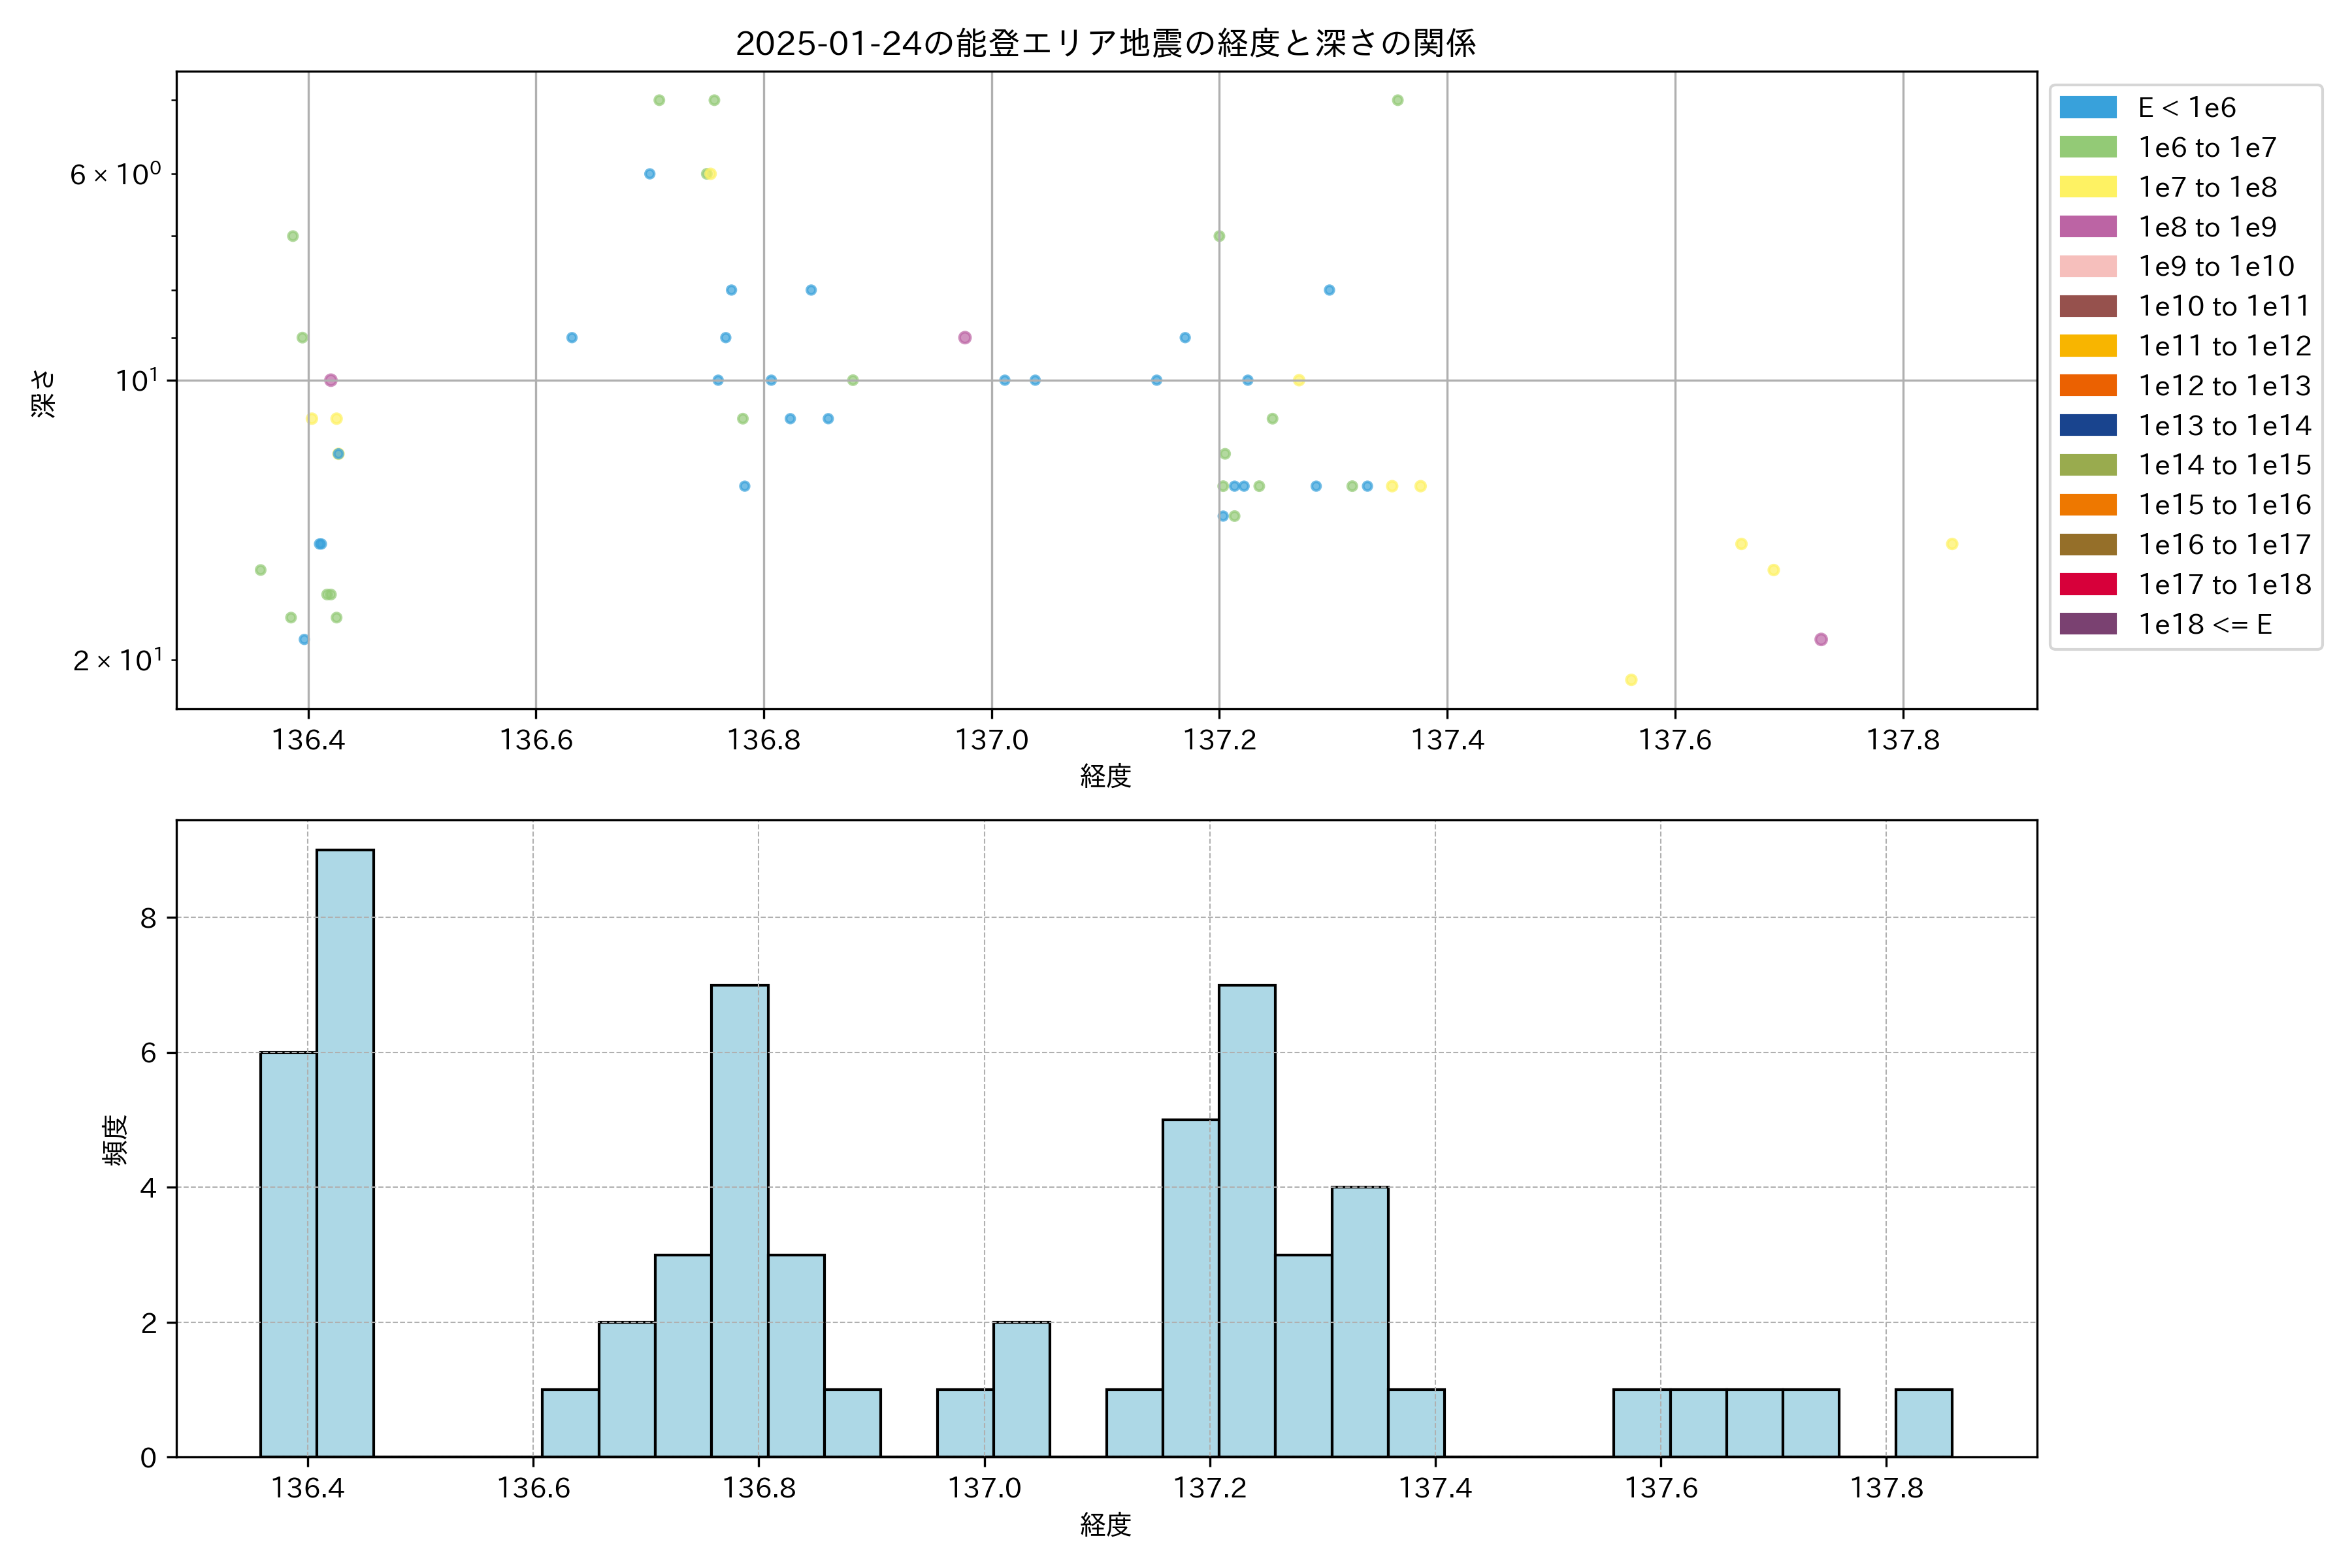Click the green point at top right near 137.35
Image resolution: width=2352 pixels, height=1568 pixels.
(1398, 100)
